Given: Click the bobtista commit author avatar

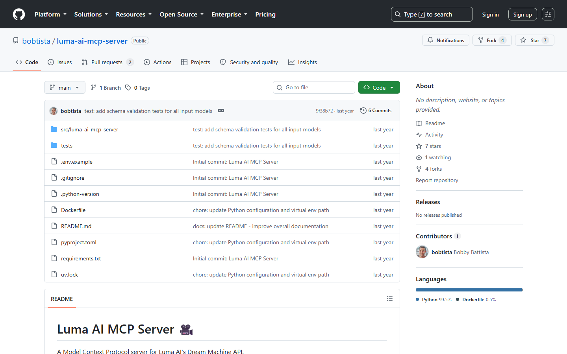Looking at the screenshot, I should point(54,111).
